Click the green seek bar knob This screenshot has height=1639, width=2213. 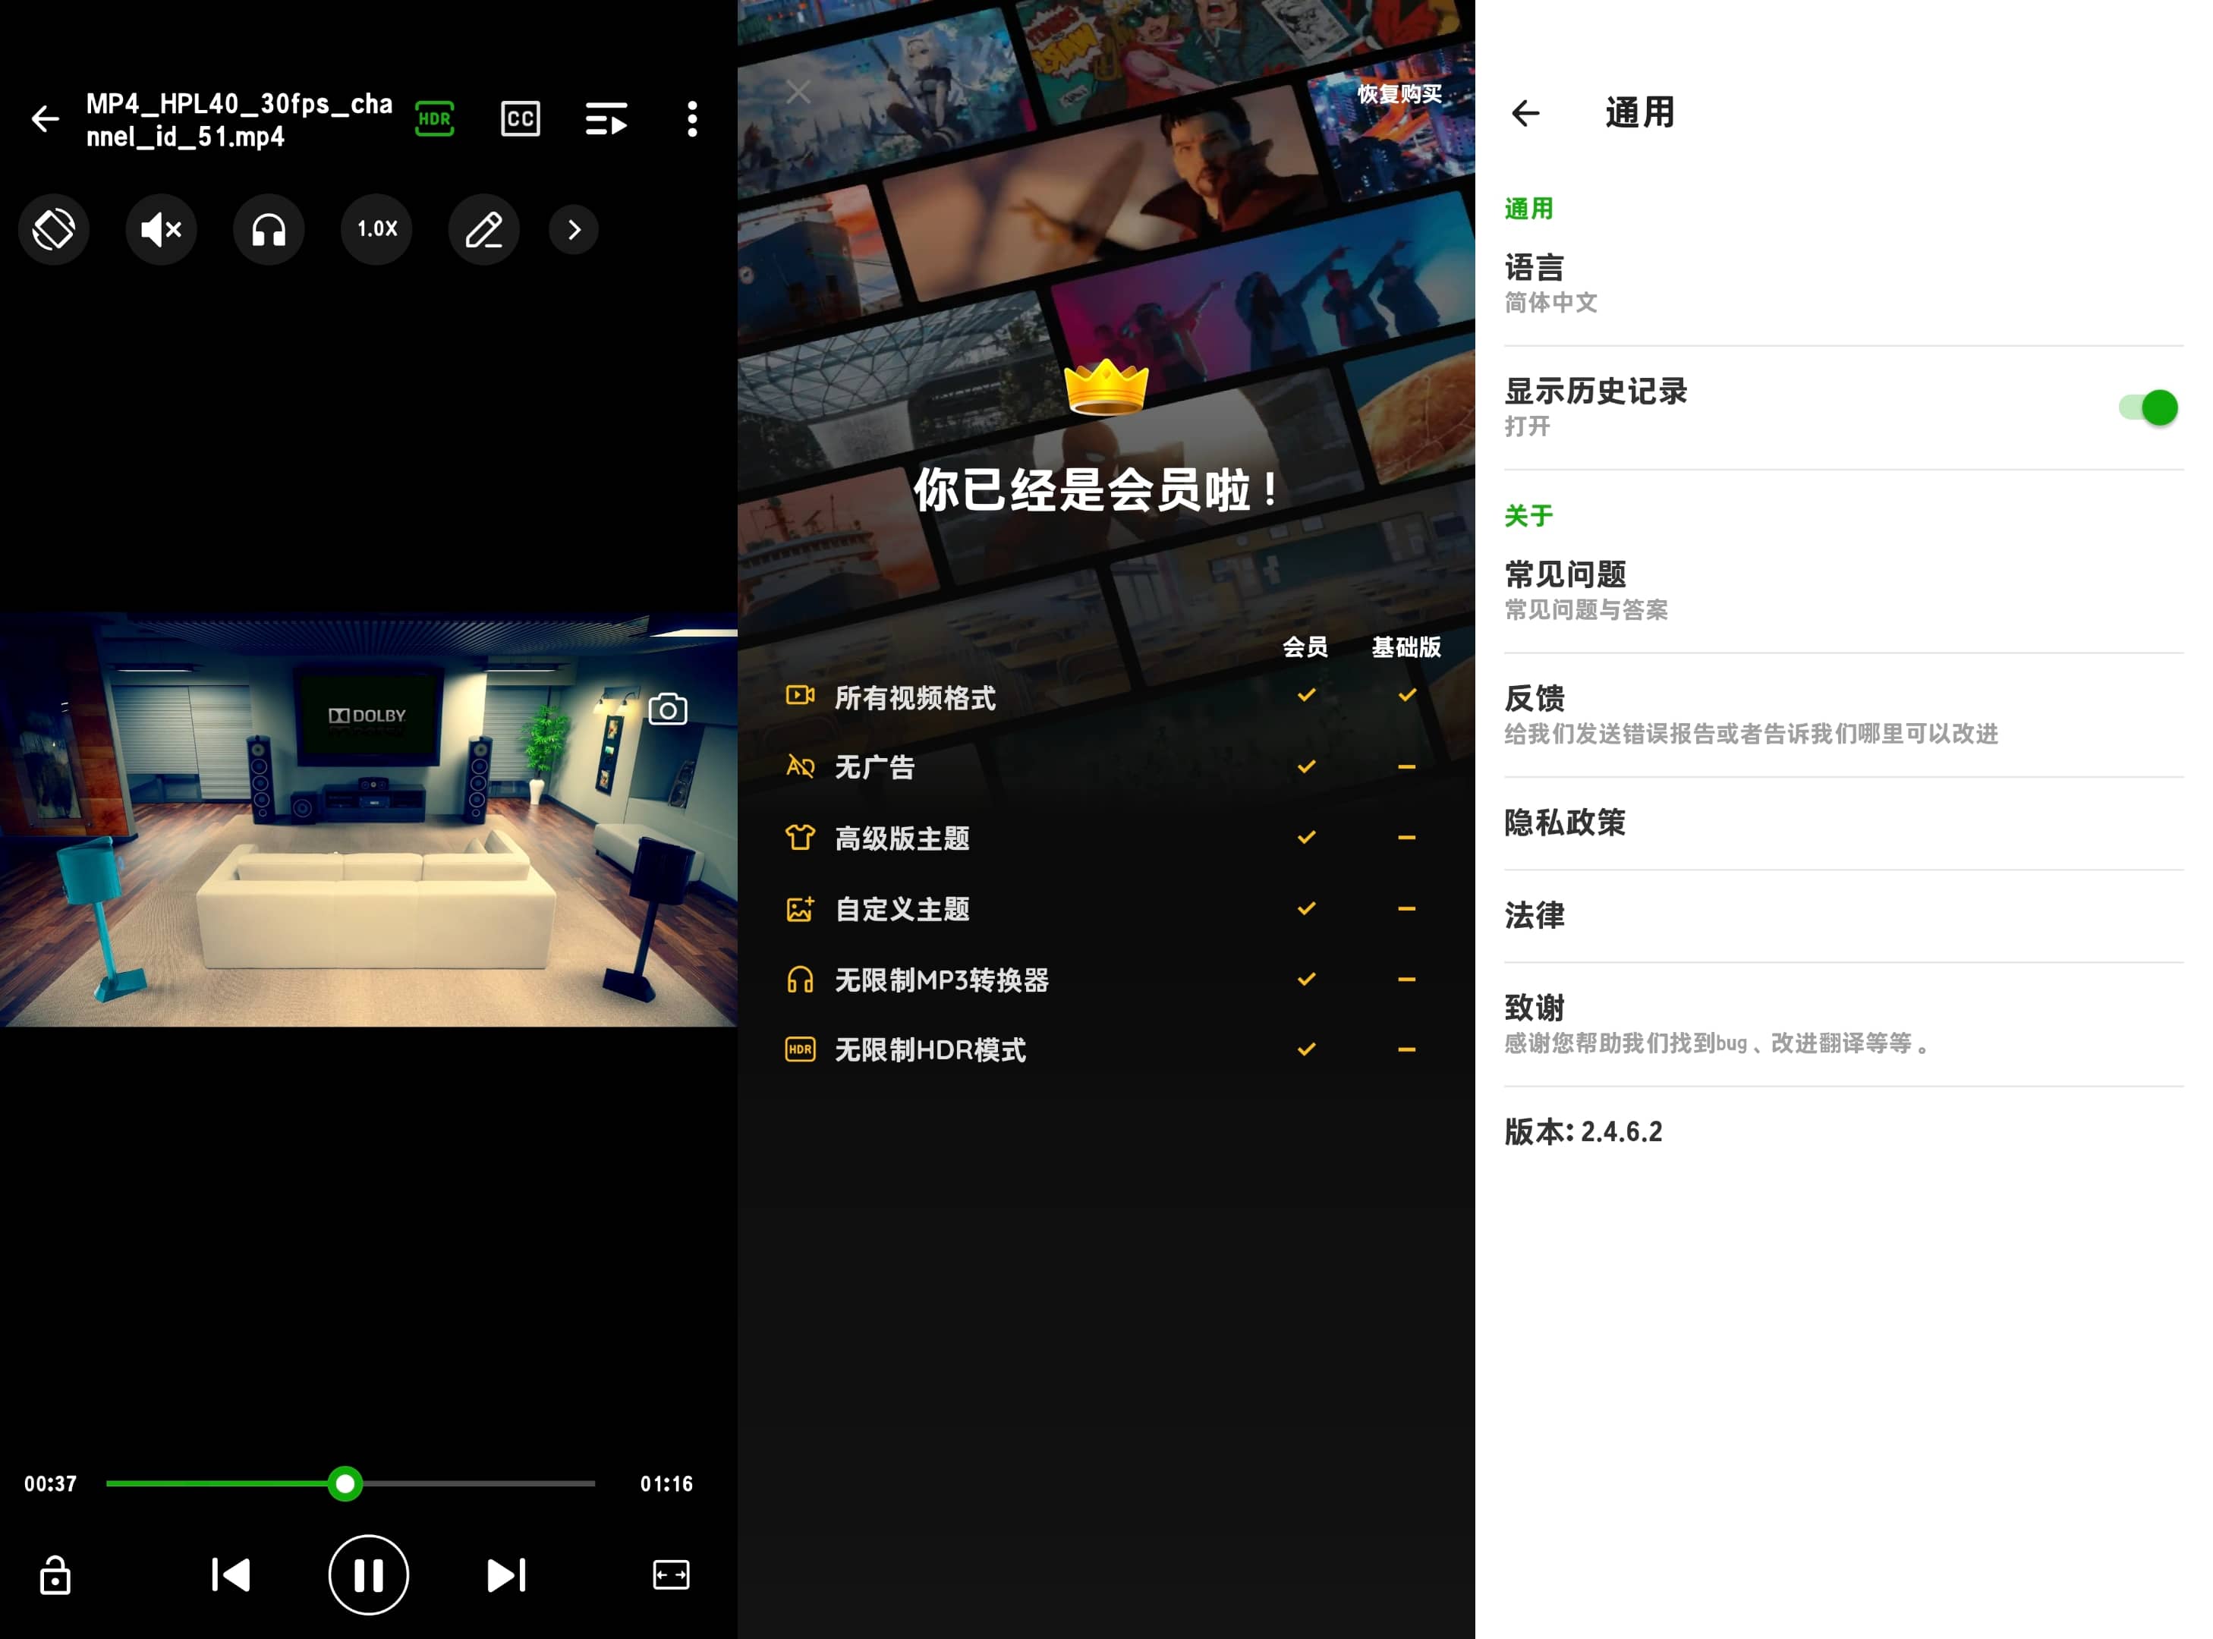[x=345, y=1484]
